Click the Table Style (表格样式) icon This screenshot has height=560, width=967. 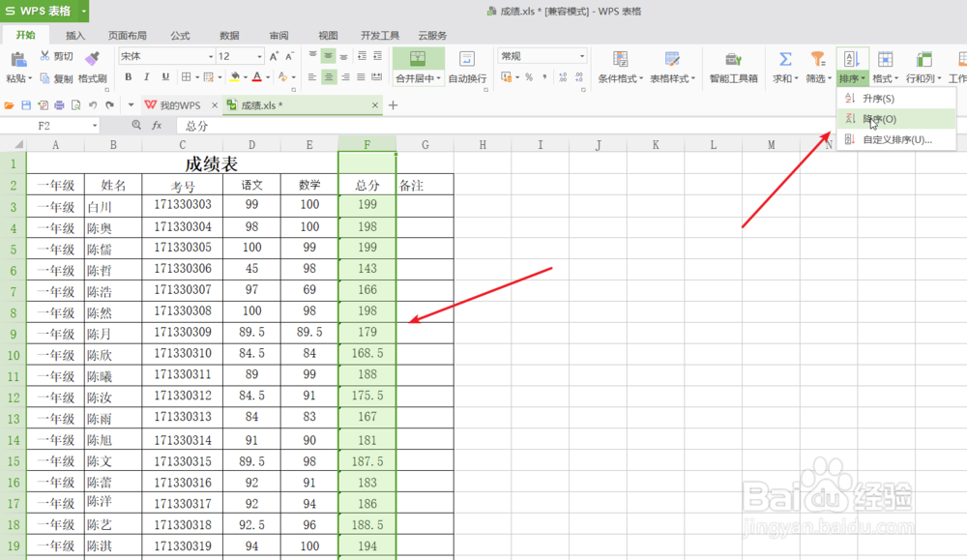click(672, 59)
